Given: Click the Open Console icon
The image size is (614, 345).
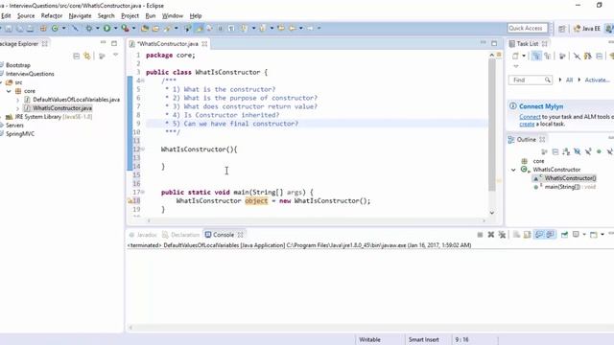Looking at the screenshot, I should pyautogui.click(x=594, y=235).
